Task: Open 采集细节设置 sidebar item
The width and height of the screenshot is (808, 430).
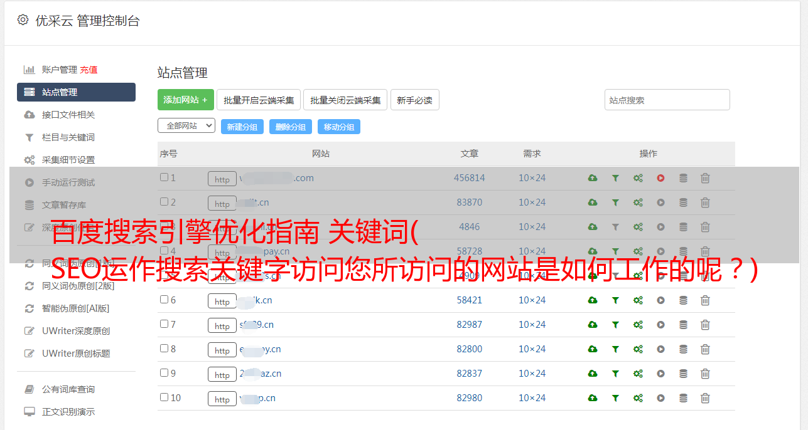Action: point(68,160)
